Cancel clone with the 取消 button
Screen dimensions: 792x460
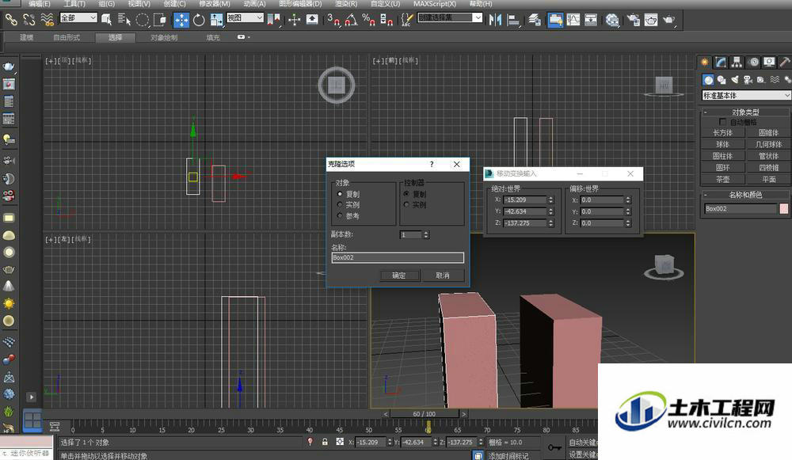[x=443, y=276]
